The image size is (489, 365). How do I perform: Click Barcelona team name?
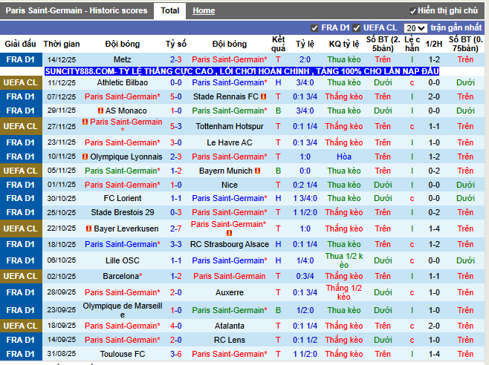click(121, 276)
